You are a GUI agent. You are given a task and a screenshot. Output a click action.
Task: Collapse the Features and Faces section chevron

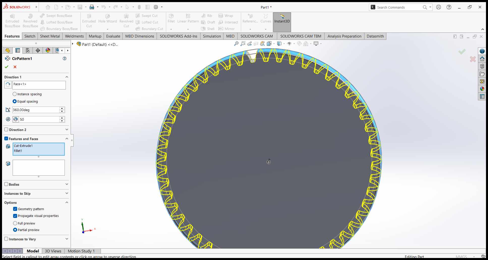coord(67,139)
